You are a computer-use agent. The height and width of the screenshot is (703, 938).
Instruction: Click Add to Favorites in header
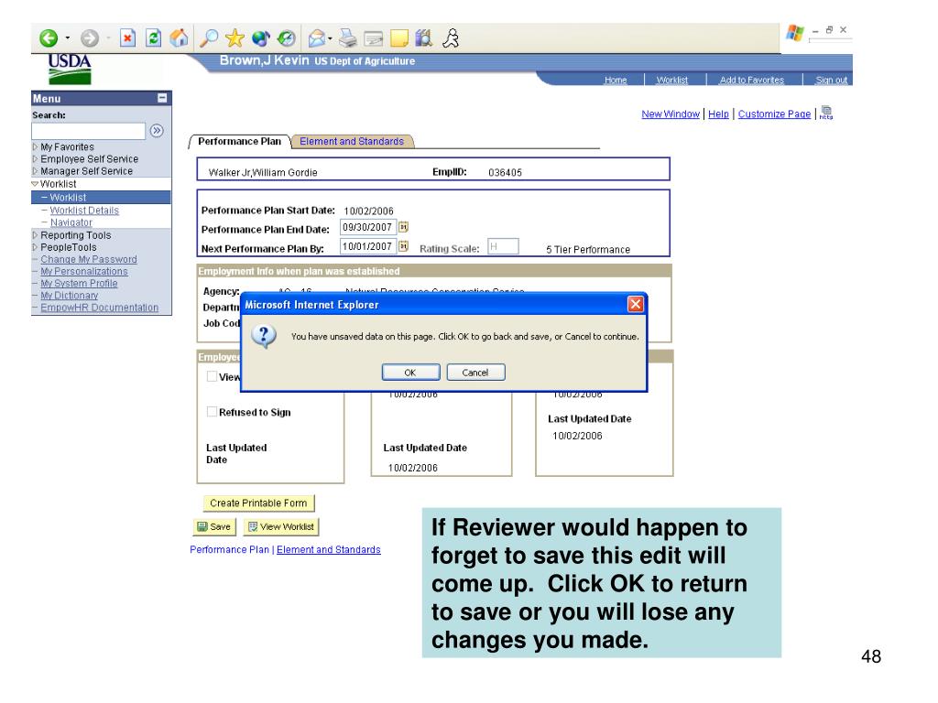coord(752,81)
